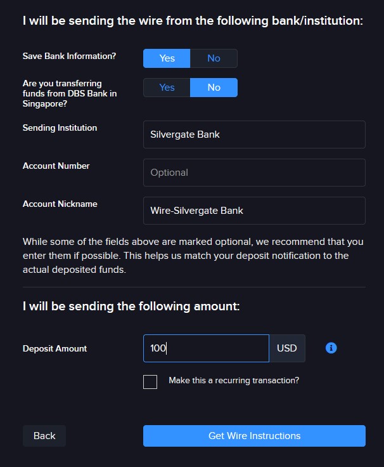Click the Sending Institution label
This screenshot has width=384, height=467.
[x=60, y=128]
